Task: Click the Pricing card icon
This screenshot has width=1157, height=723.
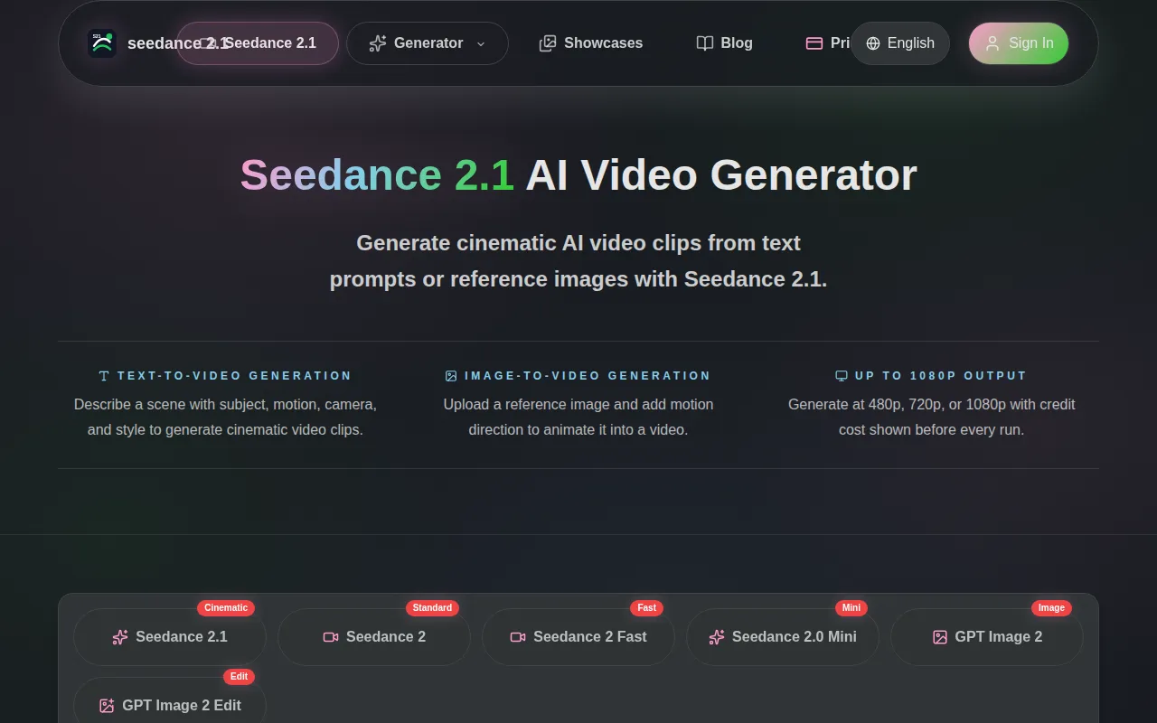Action: (x=814, y=43)
